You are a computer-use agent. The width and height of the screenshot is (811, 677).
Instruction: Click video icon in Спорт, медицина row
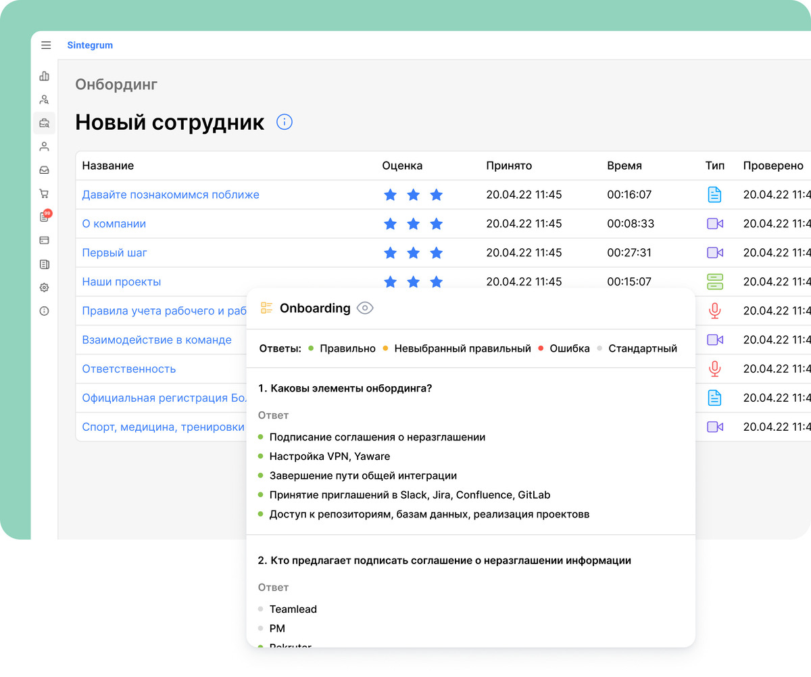[x=715, y=427]
